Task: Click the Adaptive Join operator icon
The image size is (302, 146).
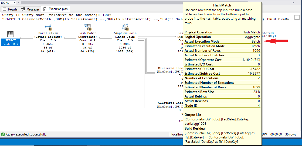Action: (125, 27)
